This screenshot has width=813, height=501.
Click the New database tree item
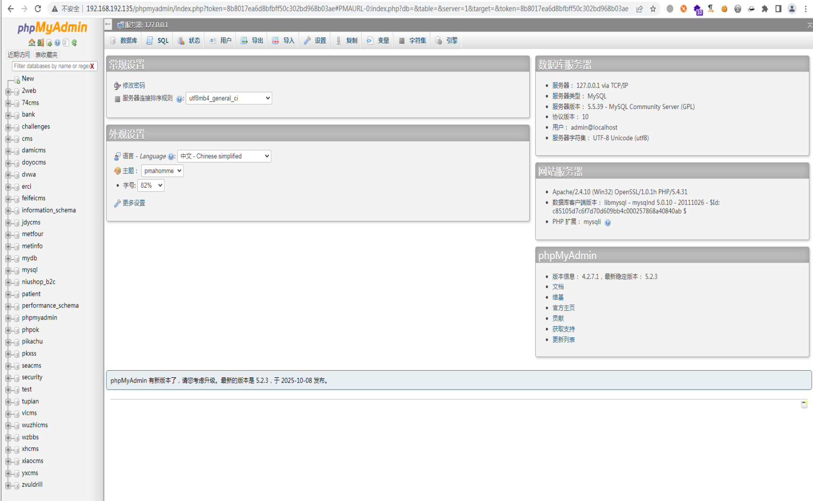28,79
